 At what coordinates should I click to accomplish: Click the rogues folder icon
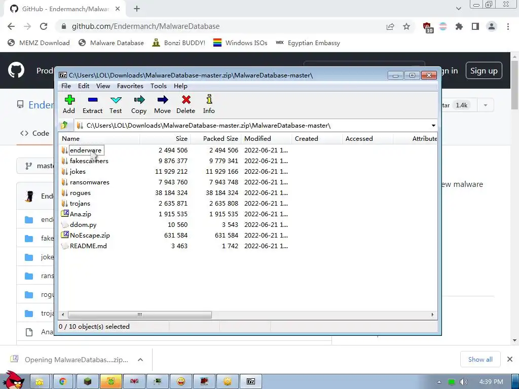click(x=65, y=192)
